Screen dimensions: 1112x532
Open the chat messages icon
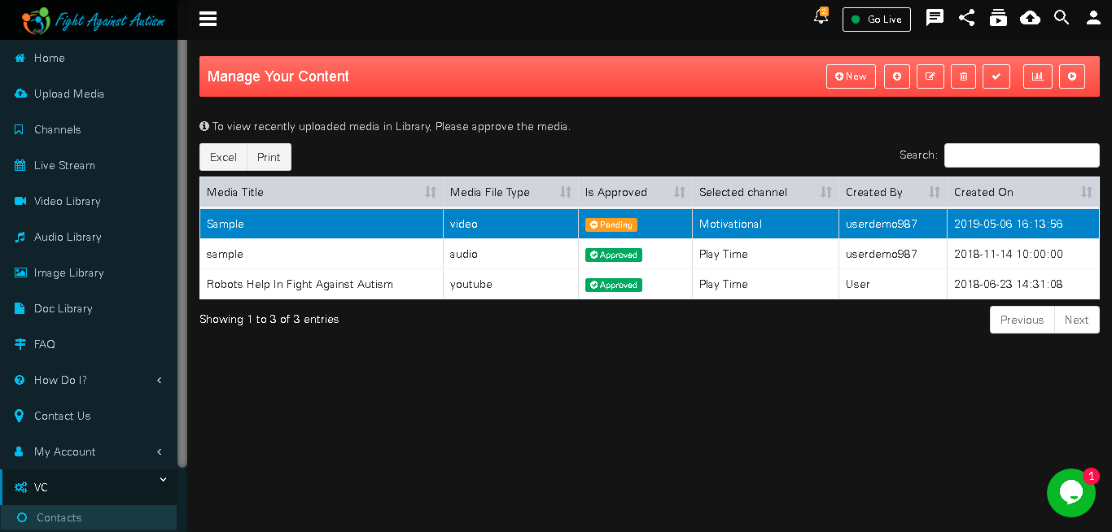935,18
